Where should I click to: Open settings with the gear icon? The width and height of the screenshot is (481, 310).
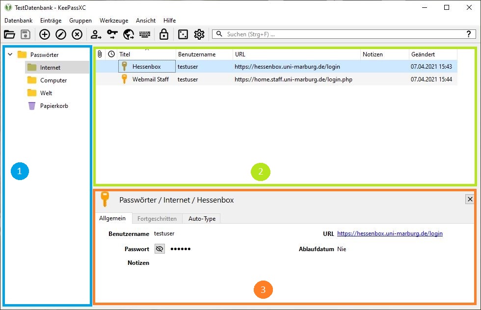click(199, 34)
